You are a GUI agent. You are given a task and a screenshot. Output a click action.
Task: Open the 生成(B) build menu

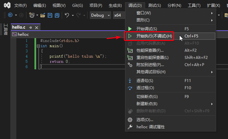pyautogui.click(x=115, y=6)
